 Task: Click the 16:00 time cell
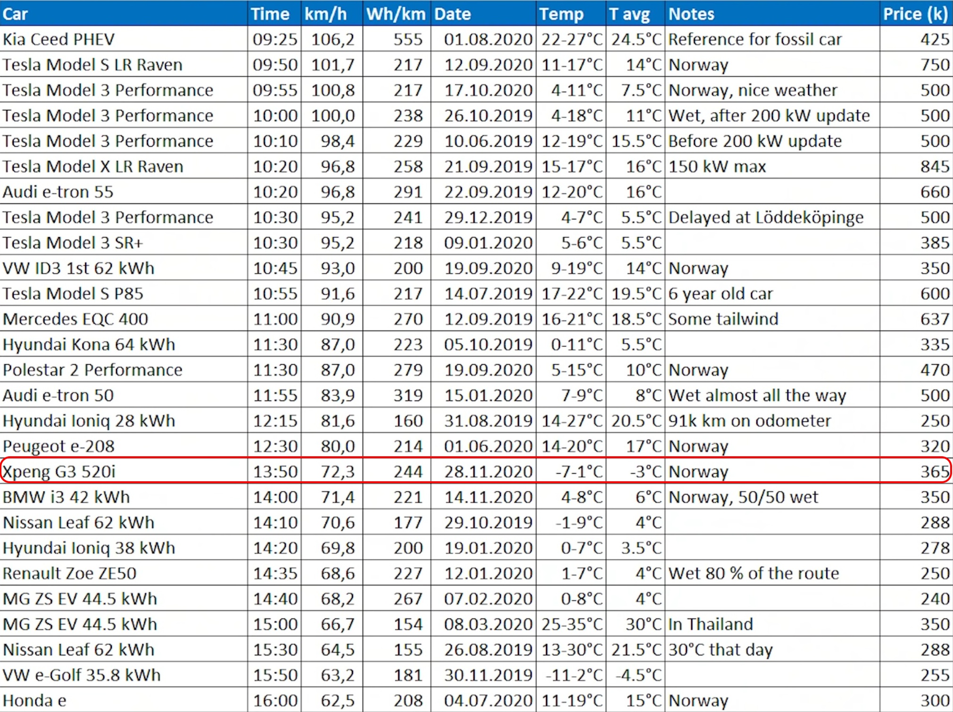click(x=274, y=700)
